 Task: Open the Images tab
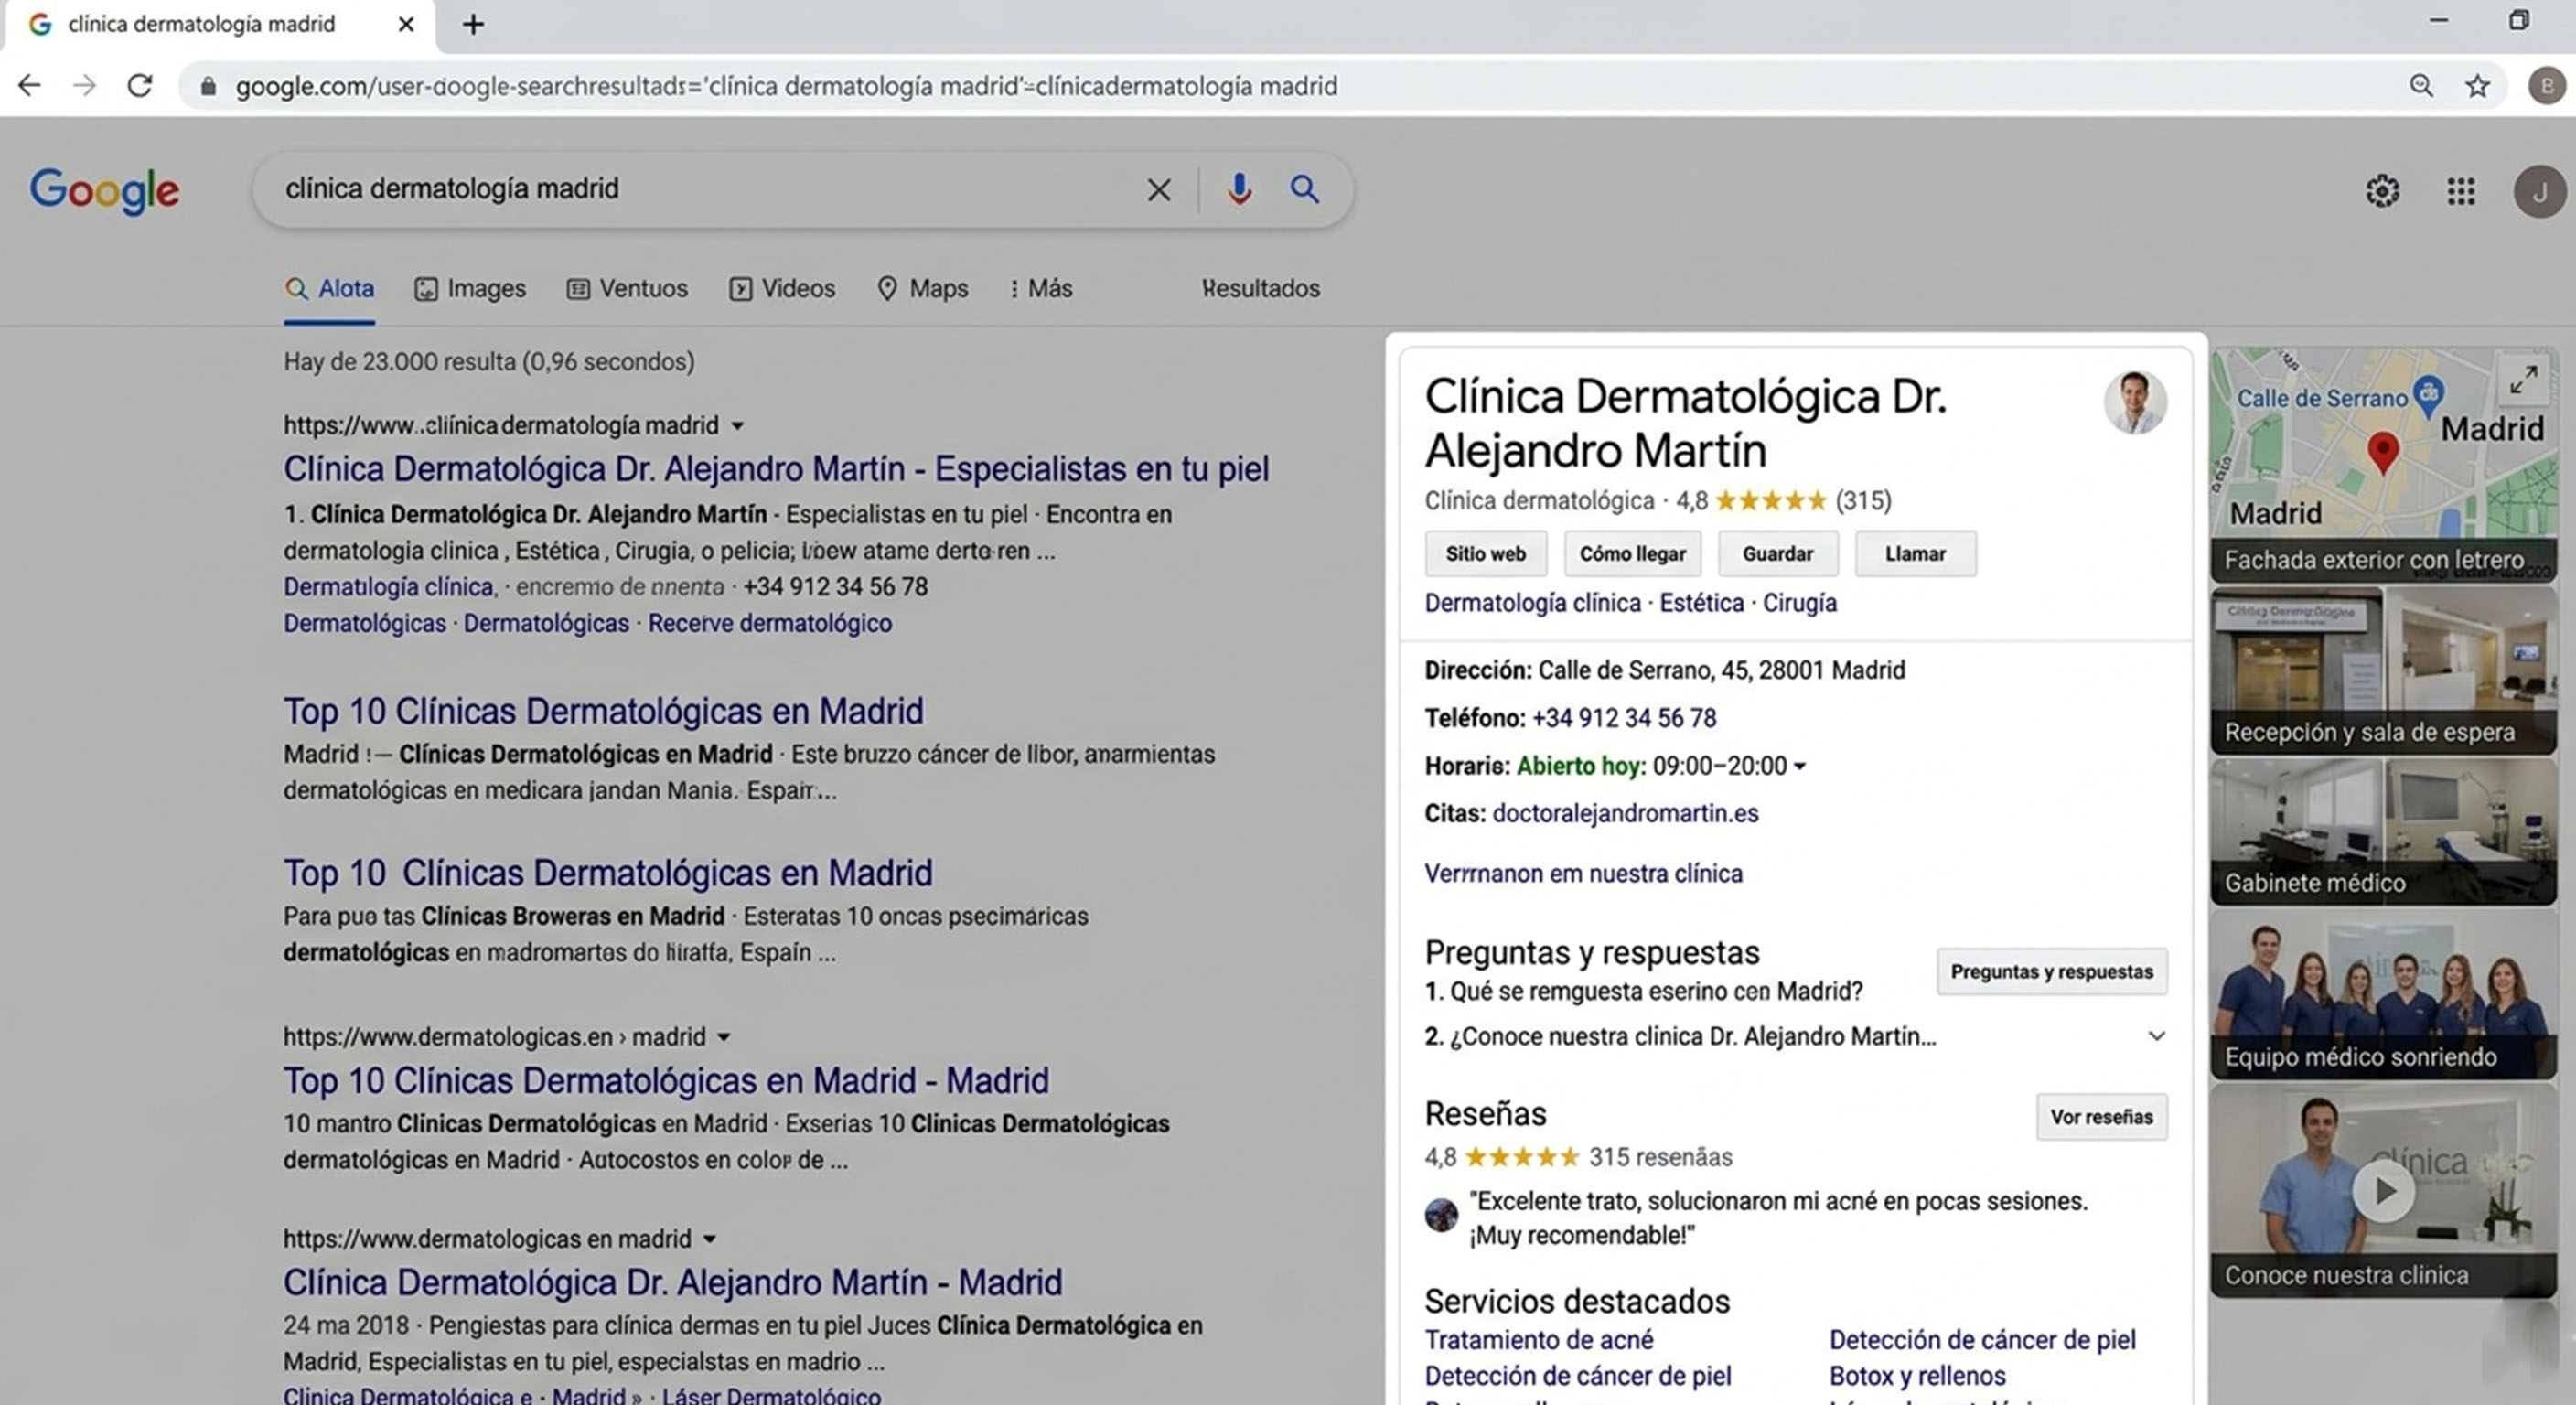(470, 289)
